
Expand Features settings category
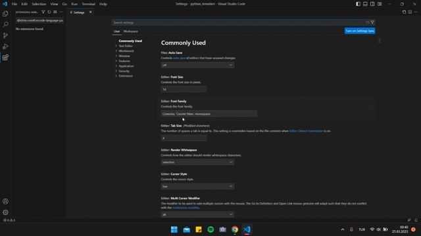pyautogui.click(x=124, y=61)
